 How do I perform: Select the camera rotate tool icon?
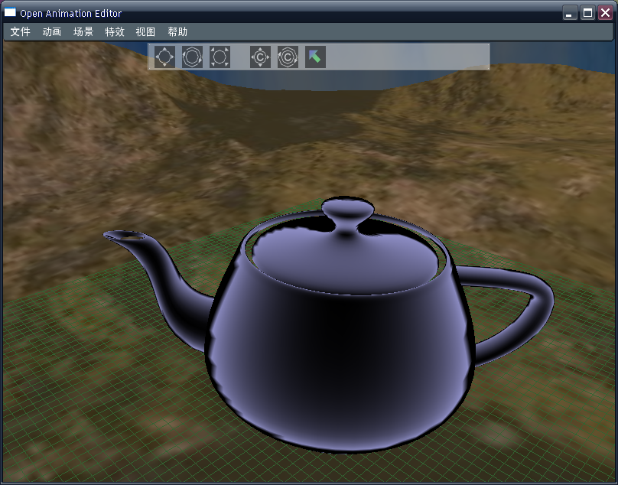click(288, 57)
